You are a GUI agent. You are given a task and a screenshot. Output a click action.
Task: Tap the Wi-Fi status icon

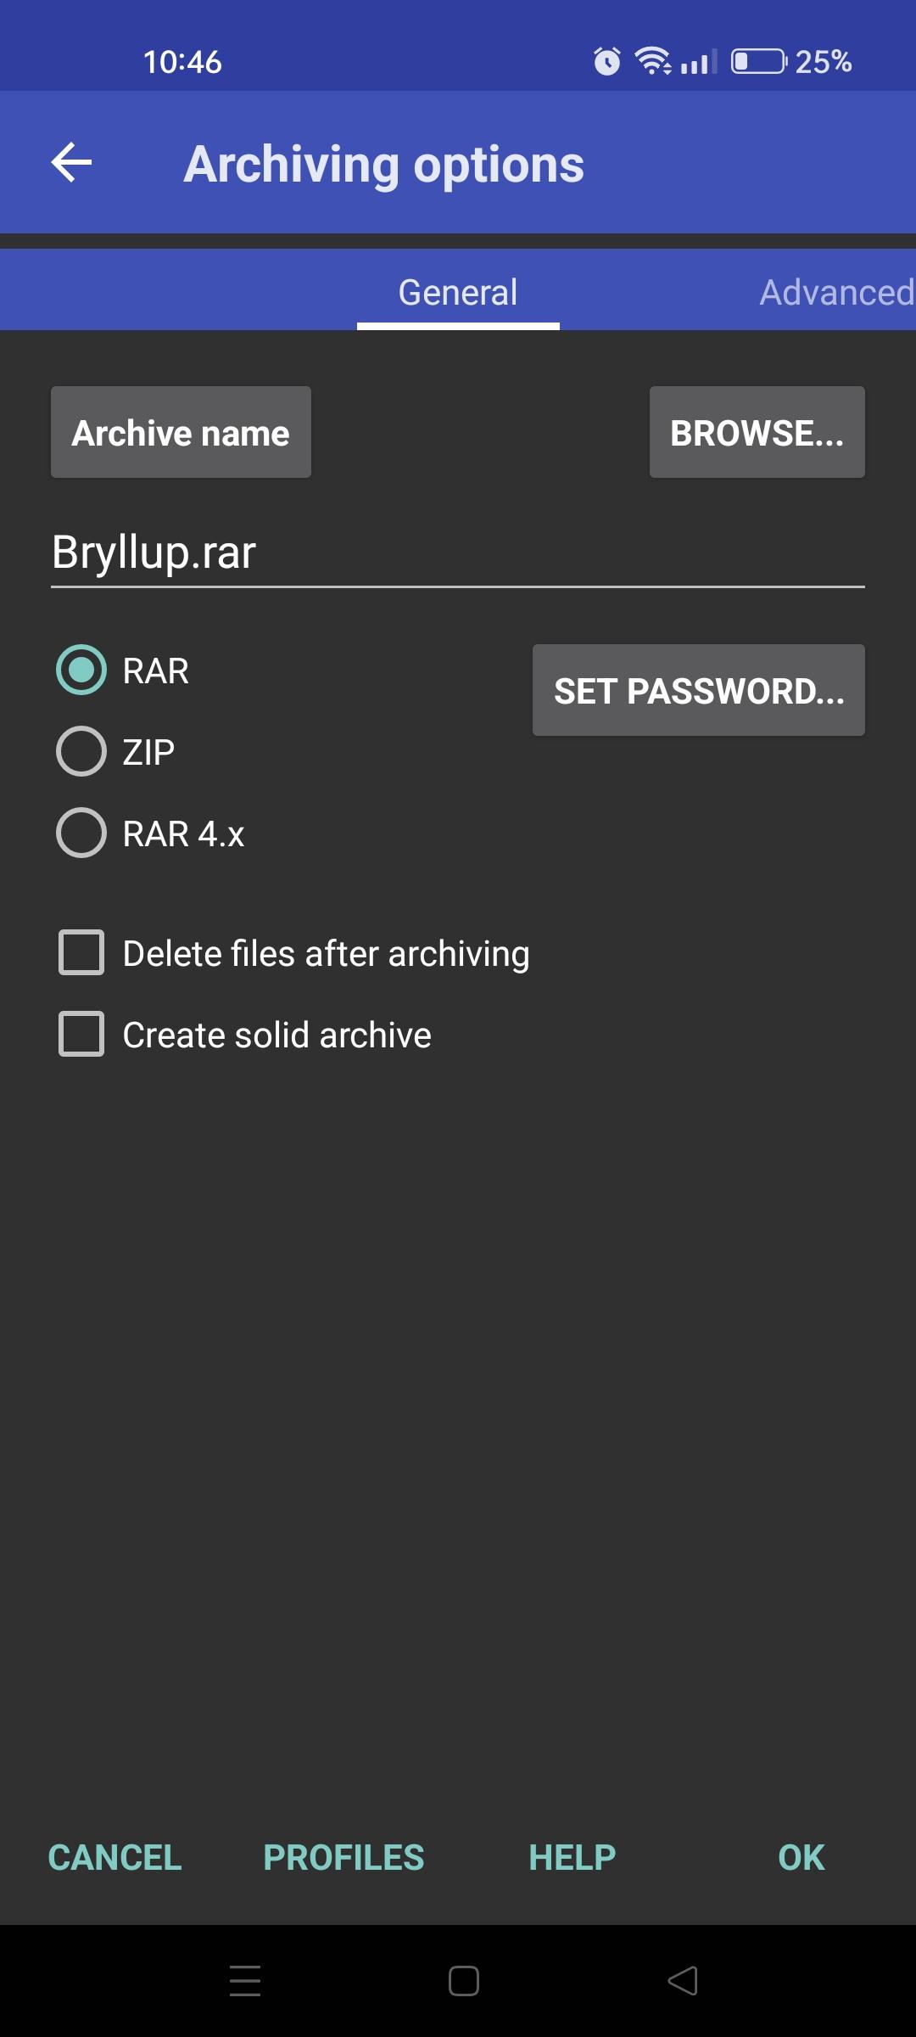point(653,61)
